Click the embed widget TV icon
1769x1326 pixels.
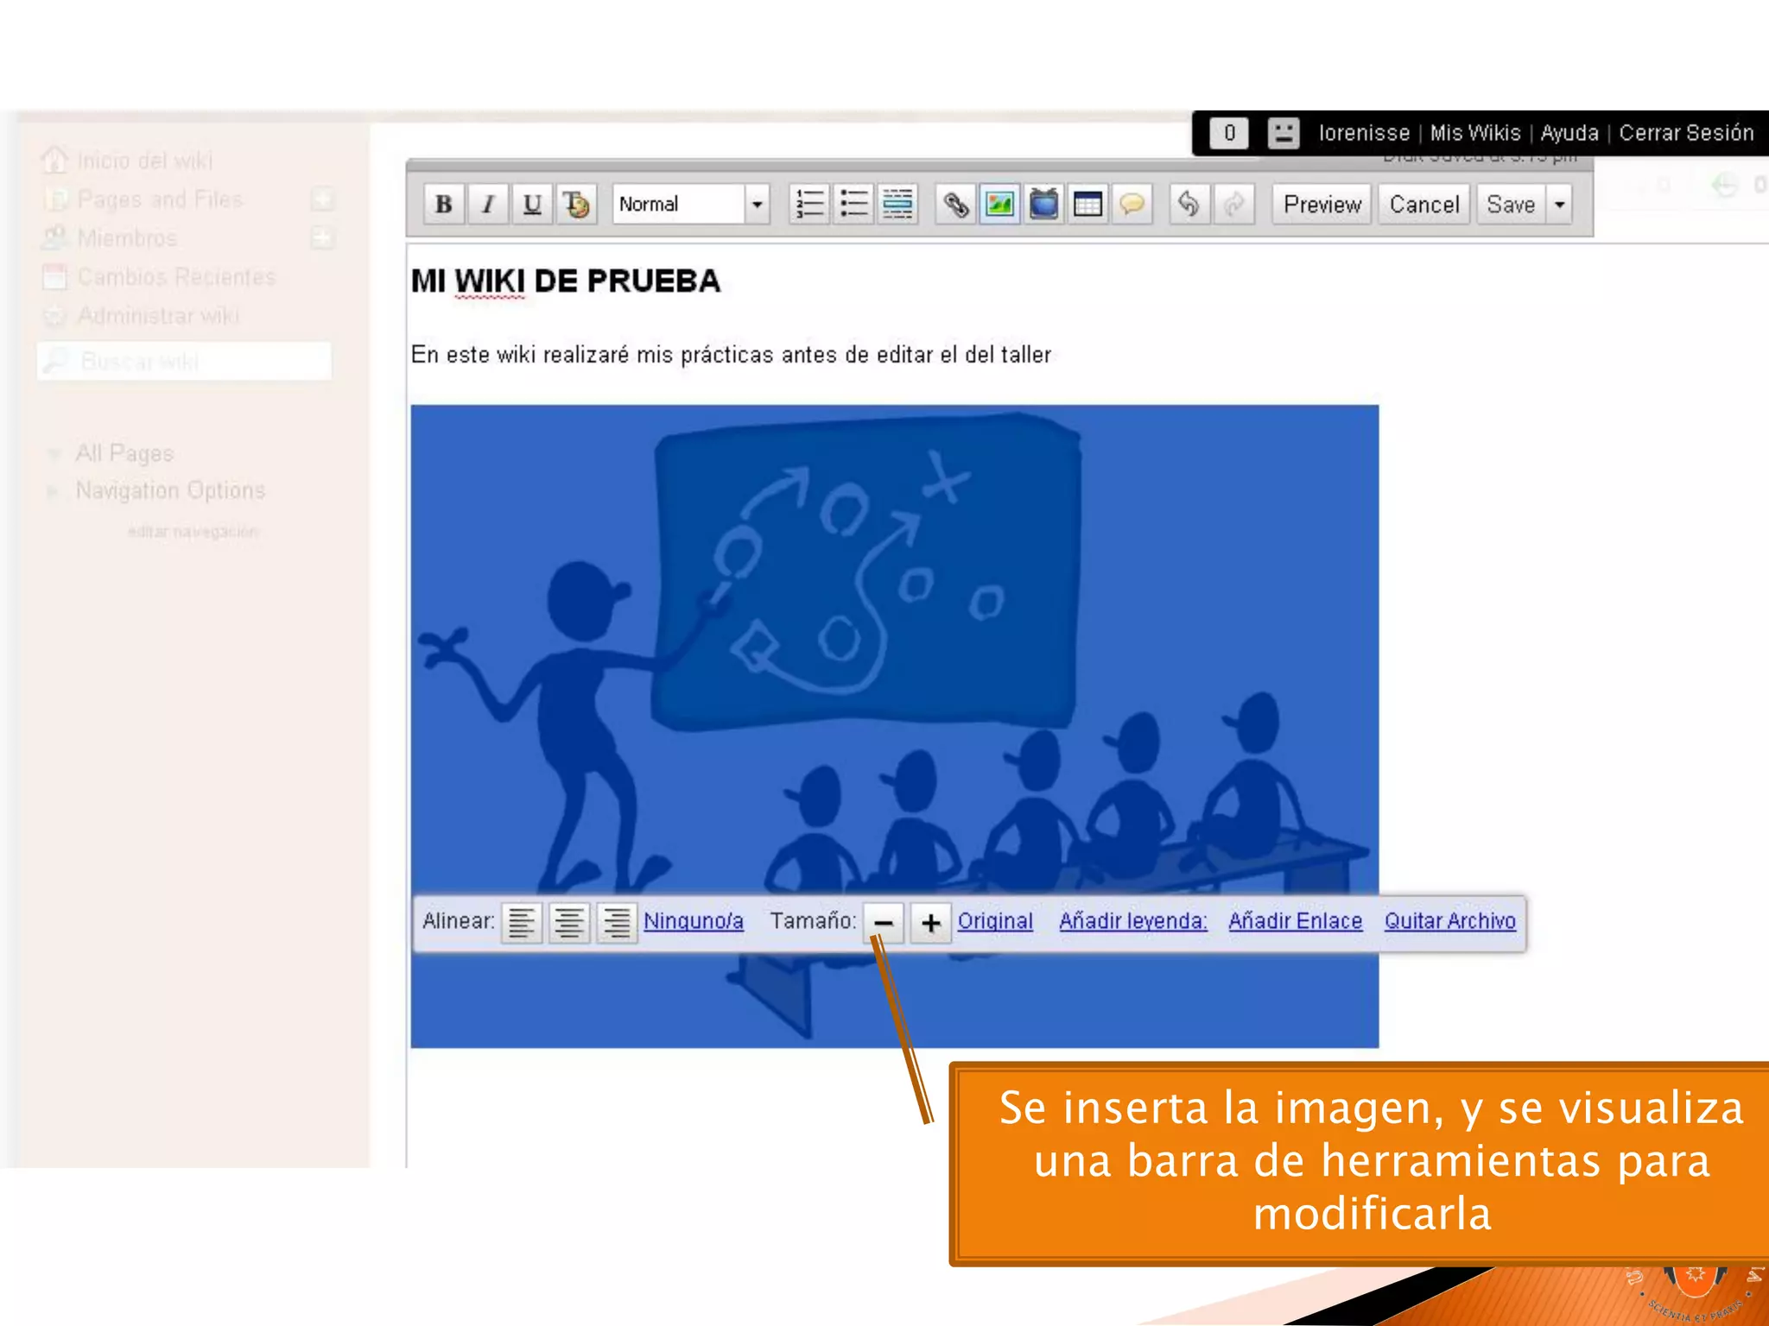coord(1043,205)
